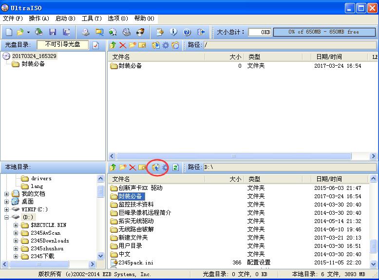The width and height of the screenshot is (379, 280).
Task: Select 封装必备 folder in the disc tree
Action: click(33, 64)
